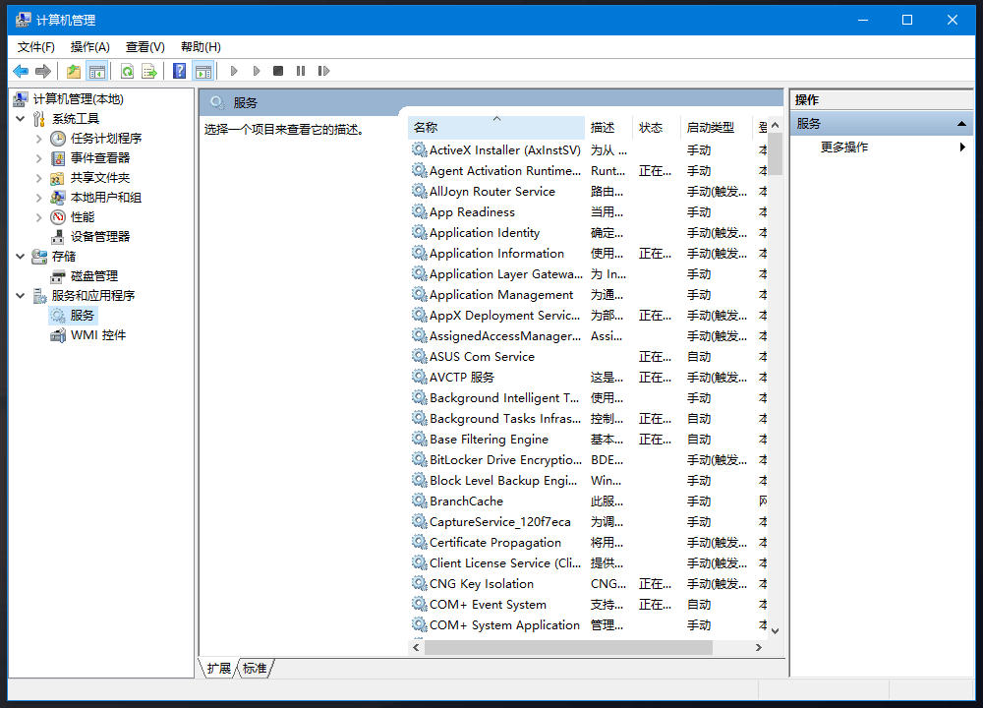
Task: Click the Restart service icon
Action: tap(323, 72)
